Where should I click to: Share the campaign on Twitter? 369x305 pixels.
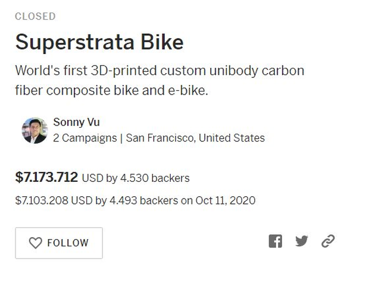[302, 241]
